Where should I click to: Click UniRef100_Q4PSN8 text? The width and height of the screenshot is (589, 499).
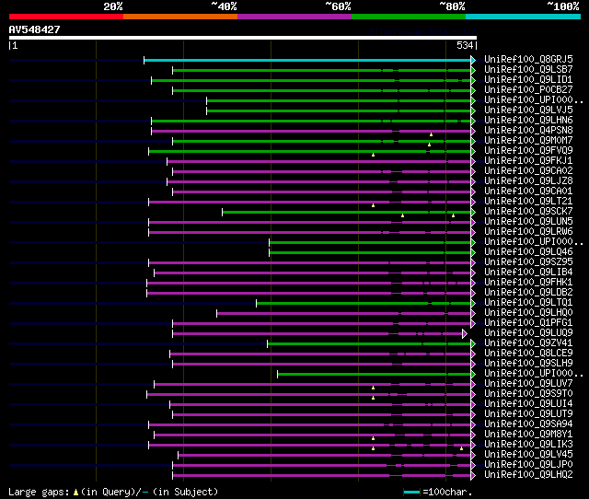coord(528,131)
